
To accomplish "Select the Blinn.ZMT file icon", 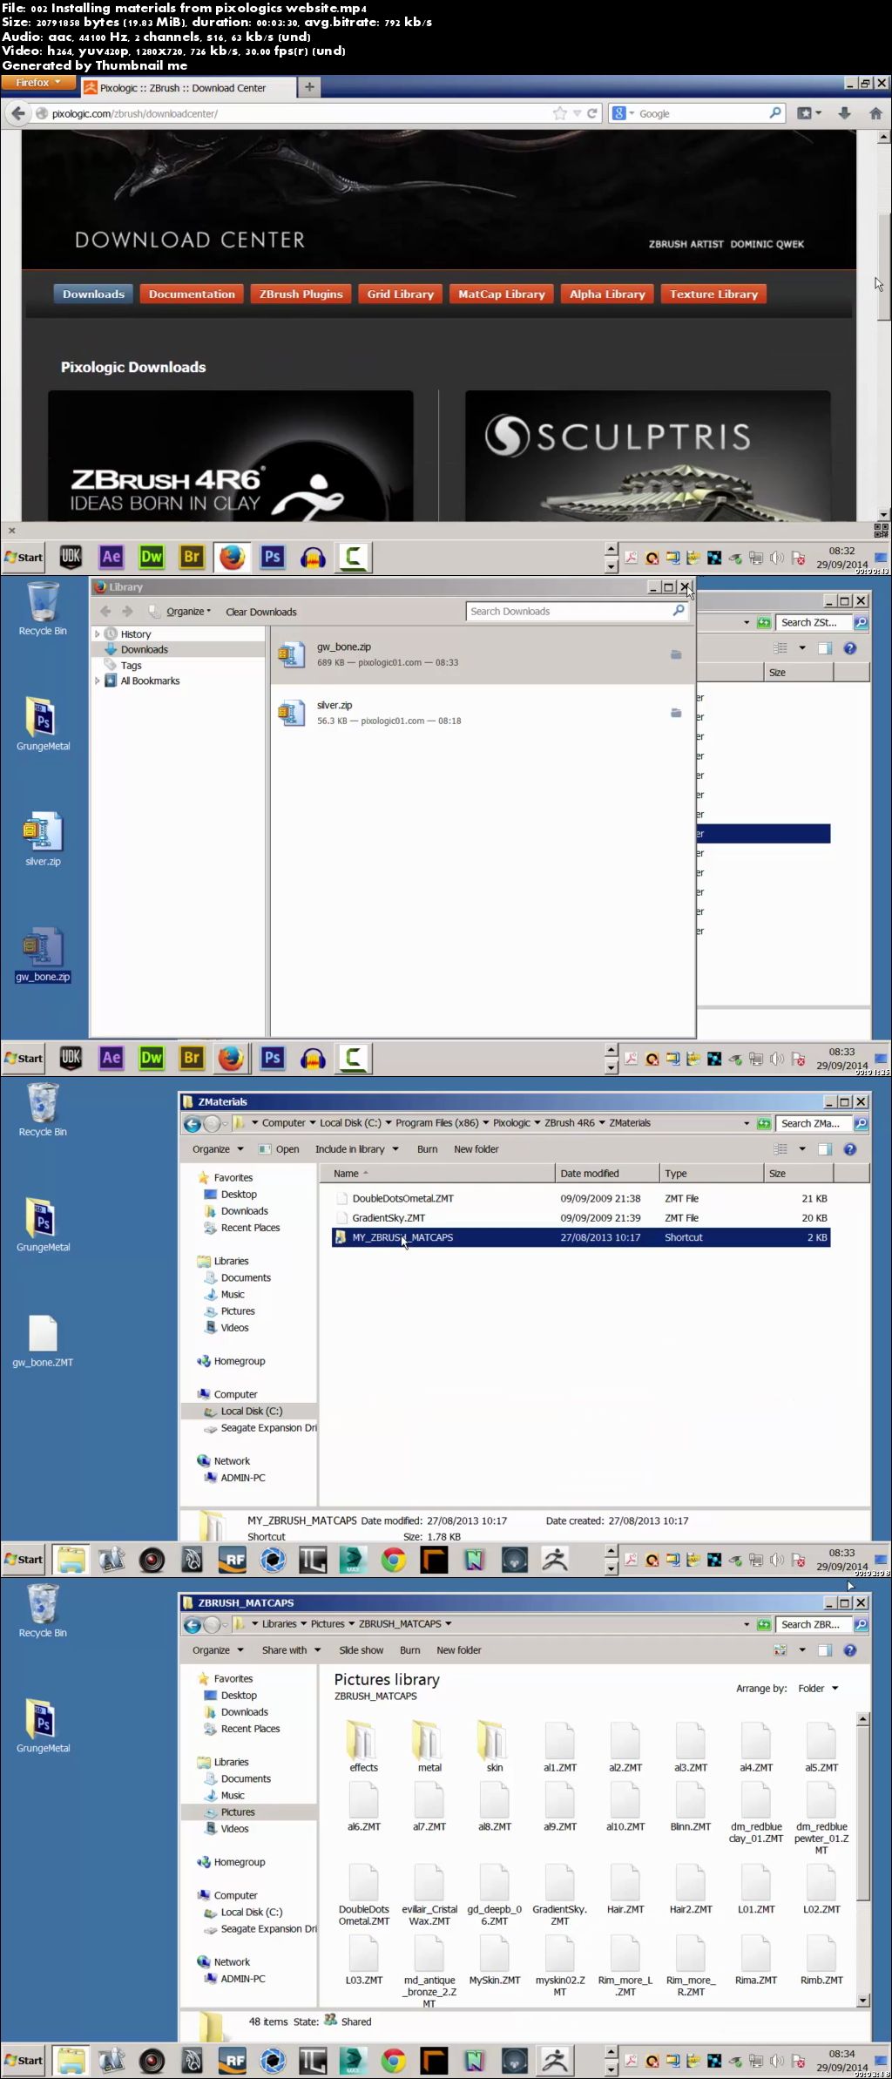I will 691,1805.
